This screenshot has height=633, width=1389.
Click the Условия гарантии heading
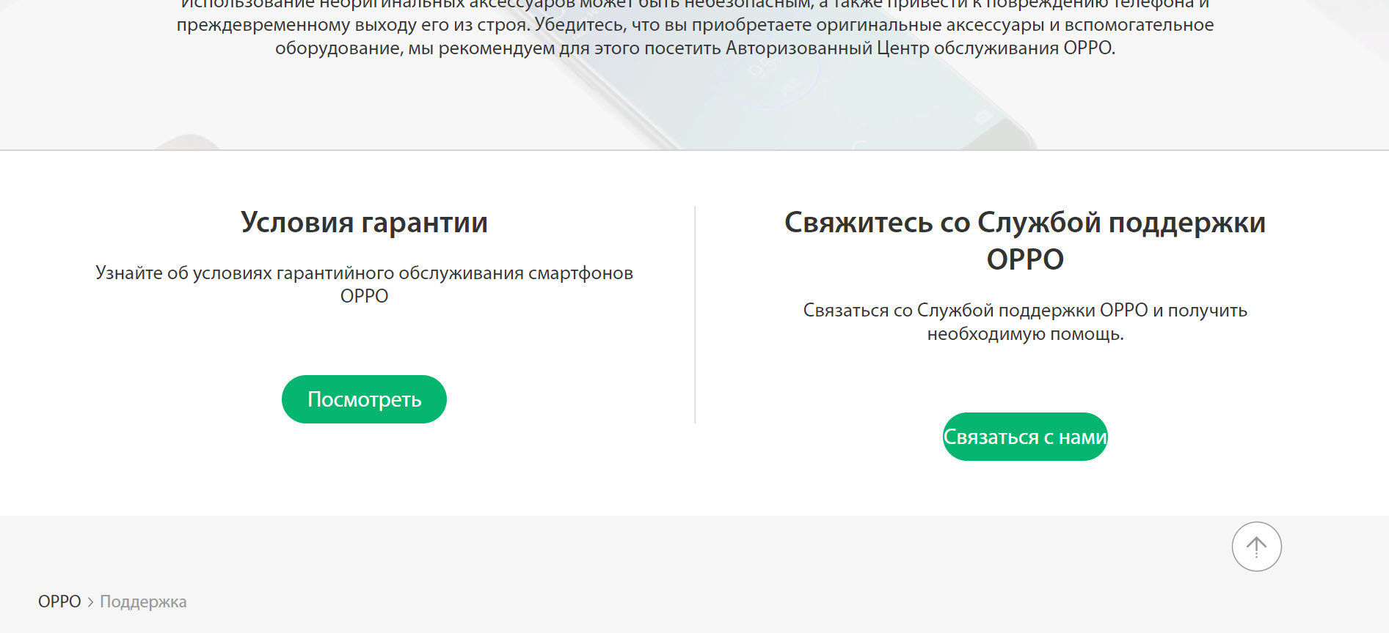[x=364, y=222]
